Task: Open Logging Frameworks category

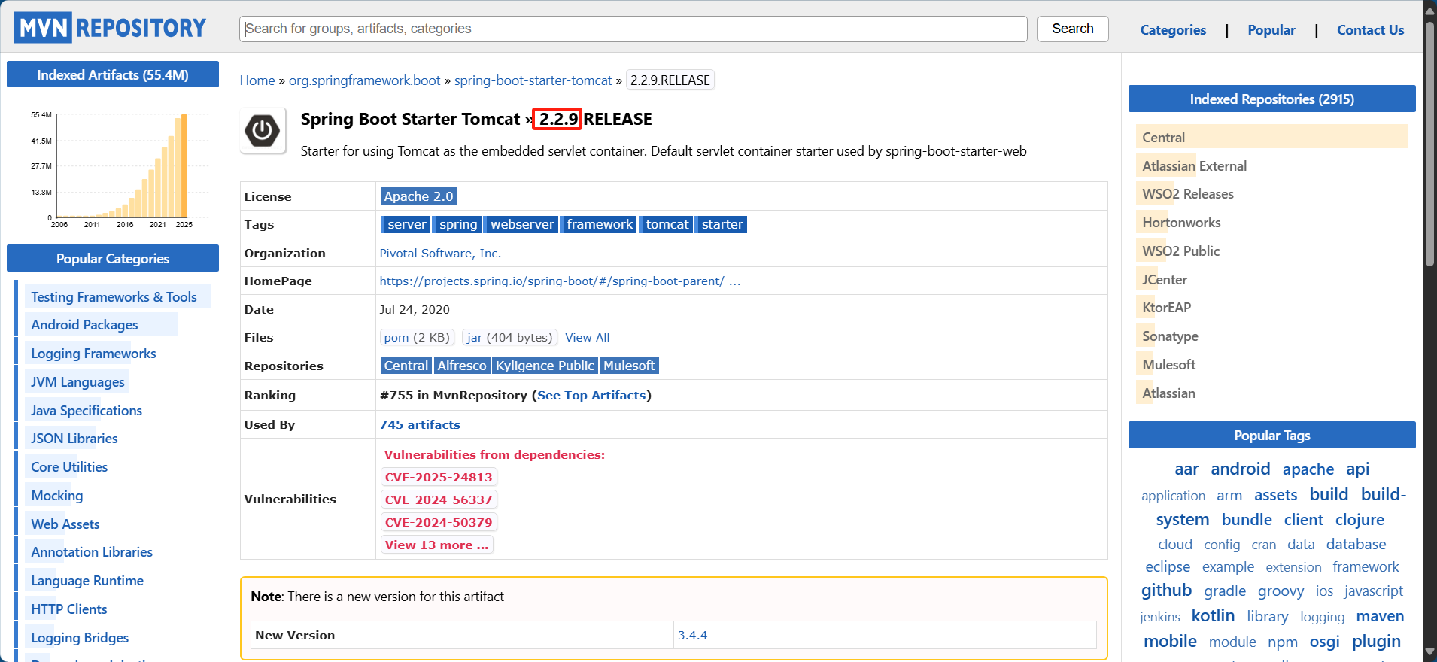Action: click(93, 354)
